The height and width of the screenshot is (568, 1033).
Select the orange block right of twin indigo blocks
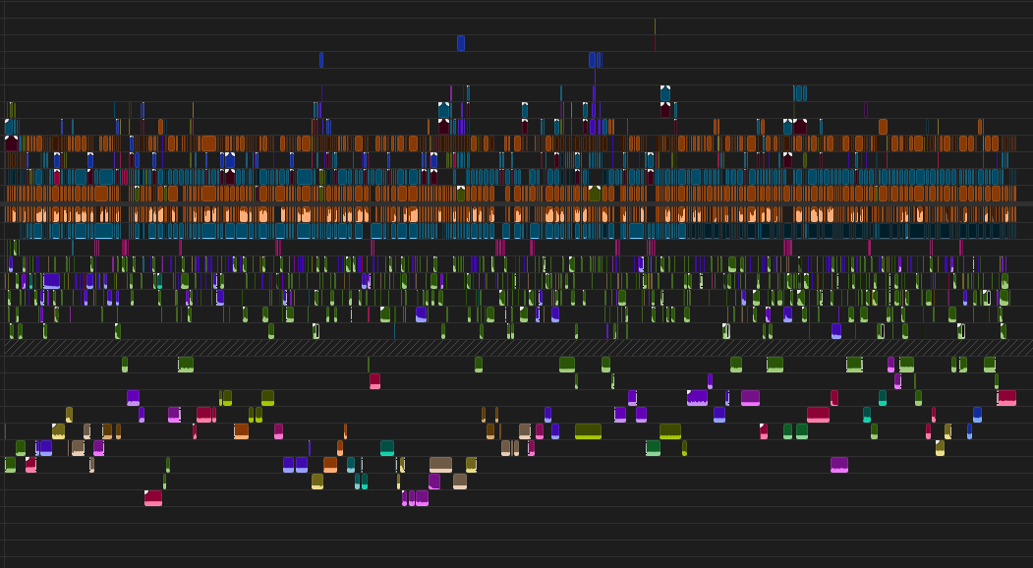coord(330,465)
